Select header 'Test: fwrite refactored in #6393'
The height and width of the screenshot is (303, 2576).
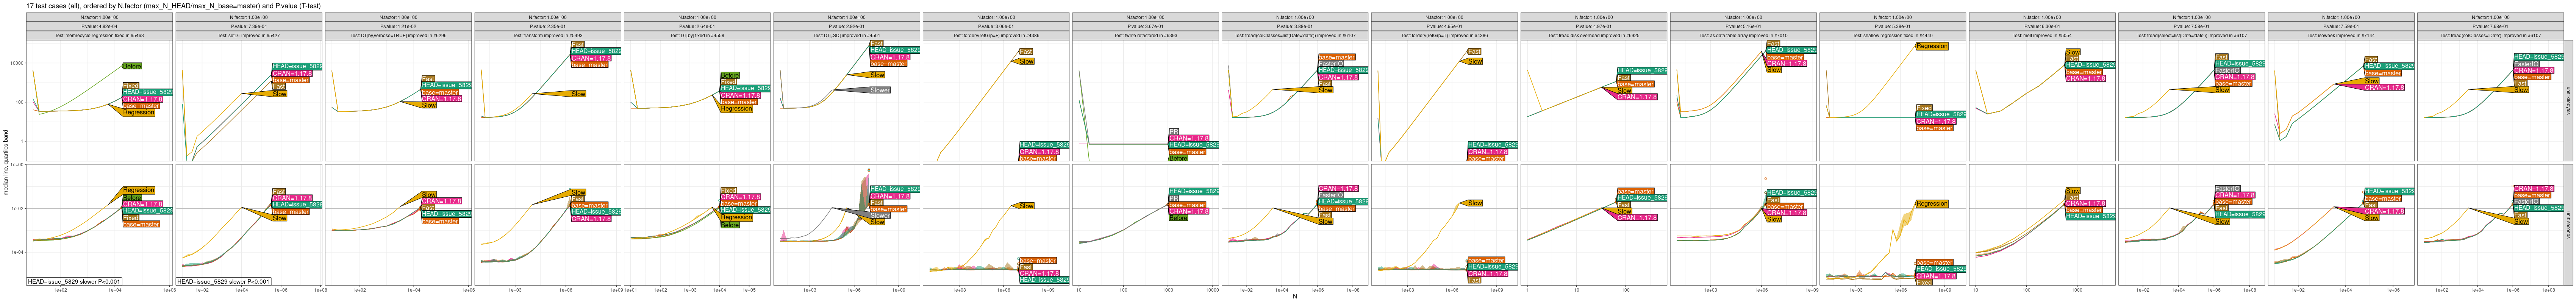tap(1146, 35)
